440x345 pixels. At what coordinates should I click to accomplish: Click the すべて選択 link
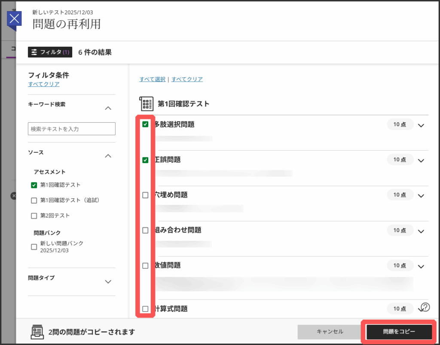(x=152, y=79)
